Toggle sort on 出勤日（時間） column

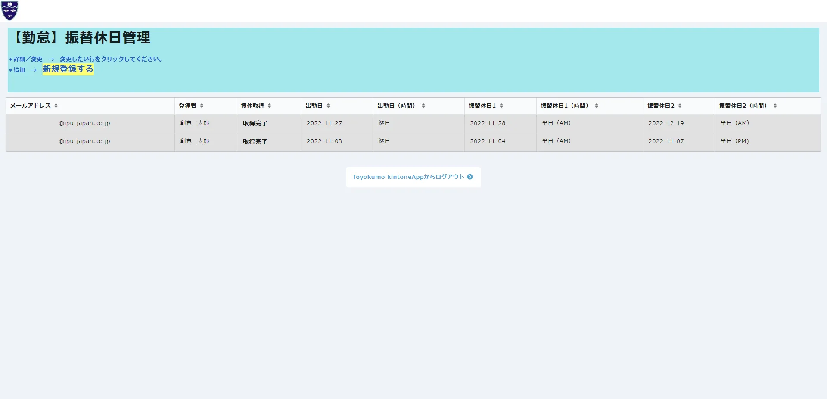[423, 106]
